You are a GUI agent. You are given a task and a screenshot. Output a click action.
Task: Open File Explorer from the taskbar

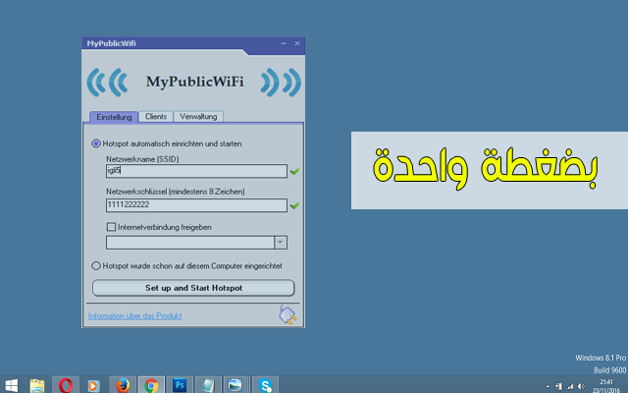click(37, 386)
